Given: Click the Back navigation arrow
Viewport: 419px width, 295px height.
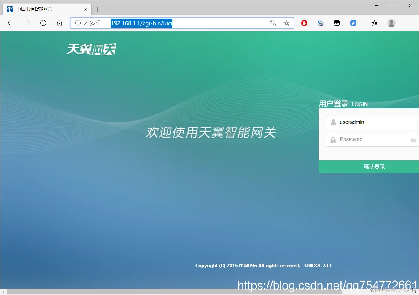Looking at the screenshot, I should coord(11,23).
